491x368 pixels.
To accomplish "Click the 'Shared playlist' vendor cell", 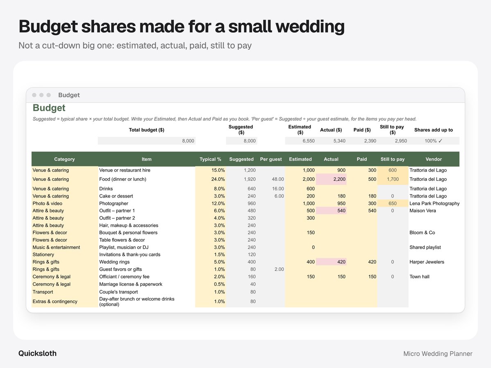I will [x=434, y=247].
